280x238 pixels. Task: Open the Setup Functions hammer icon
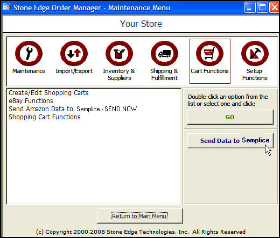point(255,53)
